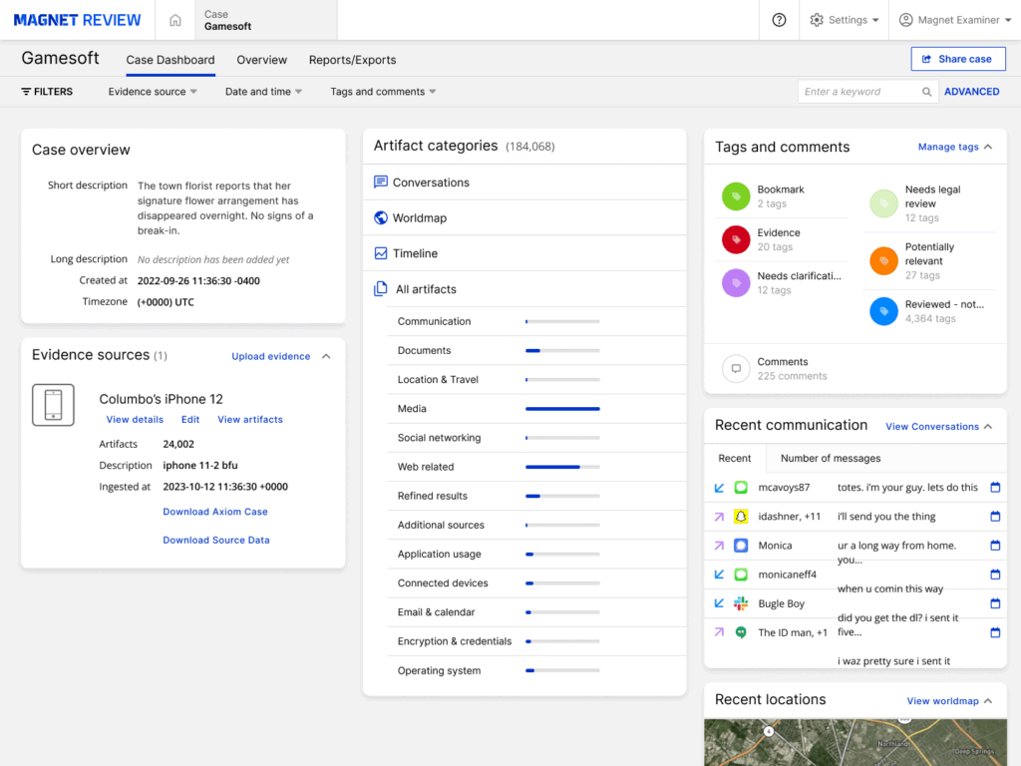The image size is (1021, 766).
Task: Click the Comments bubble icon showing 225 comments
Action: pyautogui.click(x=735, y=368)
